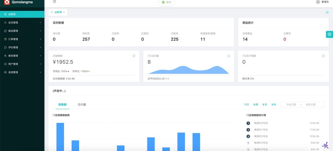Click the 开始日期 date input field
This screenshot has width=333, height=151.
[x=291, y=105]
